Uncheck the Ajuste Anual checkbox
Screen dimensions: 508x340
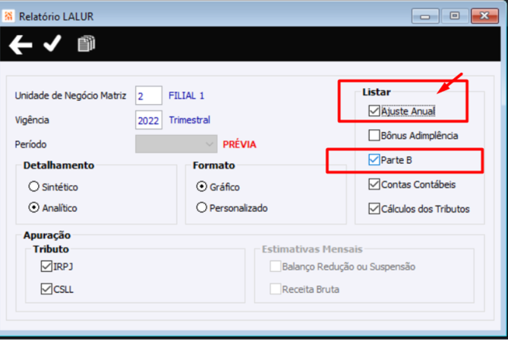pyautogui.click(x=374, y=111)
